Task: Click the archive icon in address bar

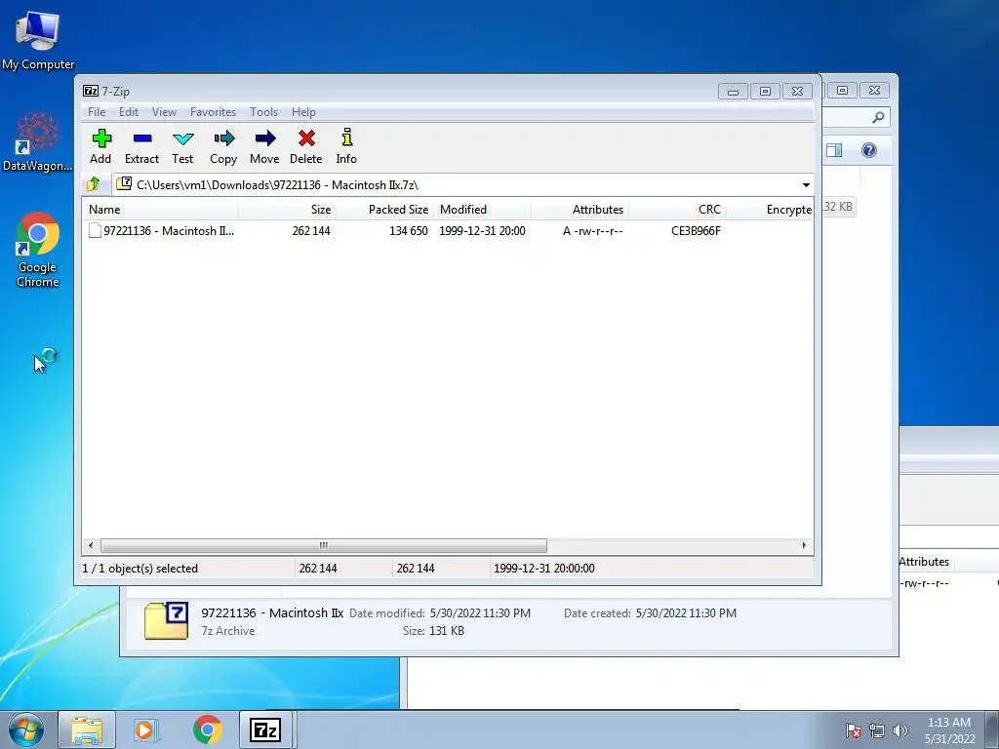Action: pos(124,184)
